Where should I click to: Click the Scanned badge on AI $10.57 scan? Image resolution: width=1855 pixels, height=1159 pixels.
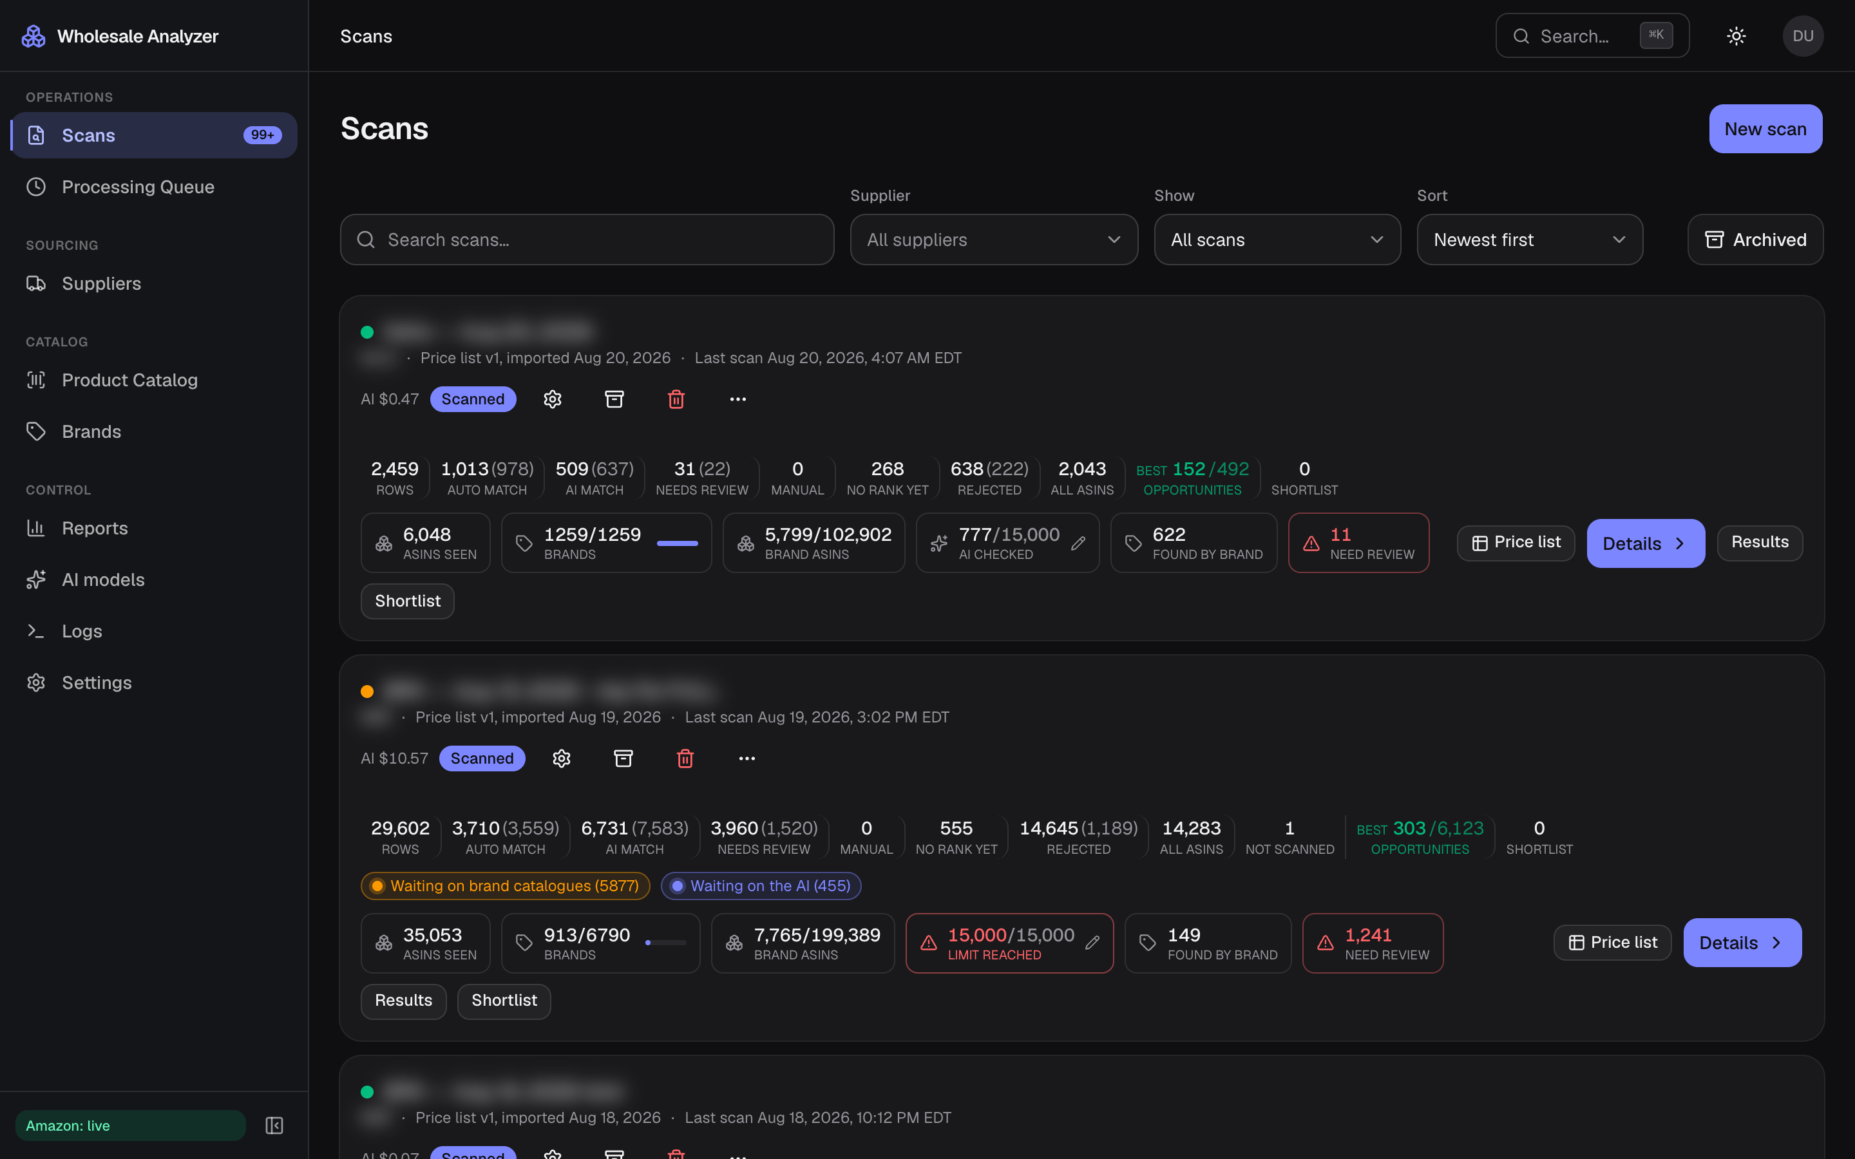(482, 758)
